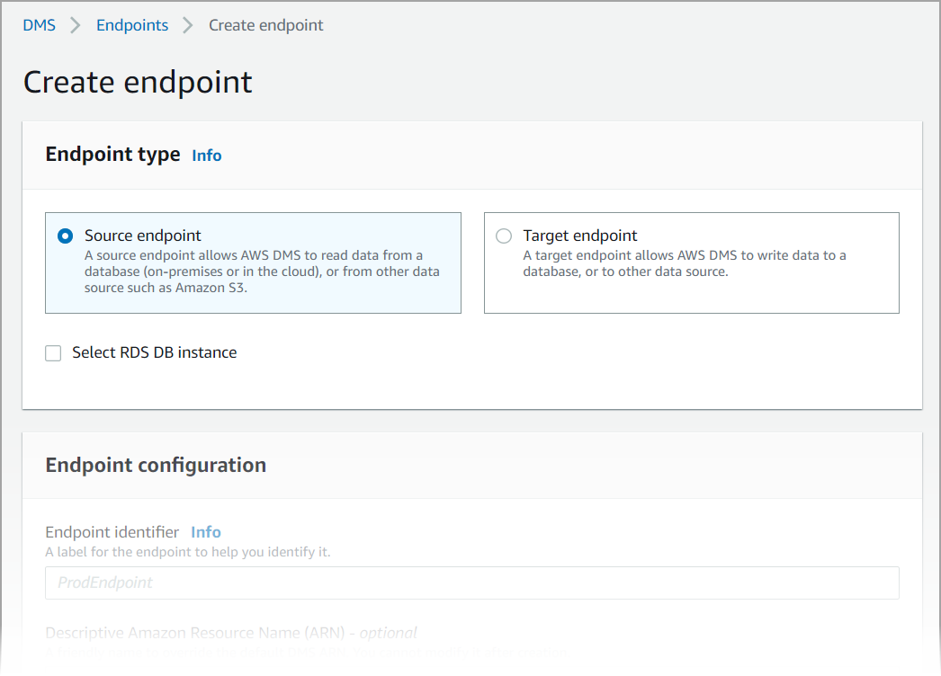This screenshot has height=676, width=941.
Task: Click chevron before Create endpoint crumb
Action: [188, 25]
